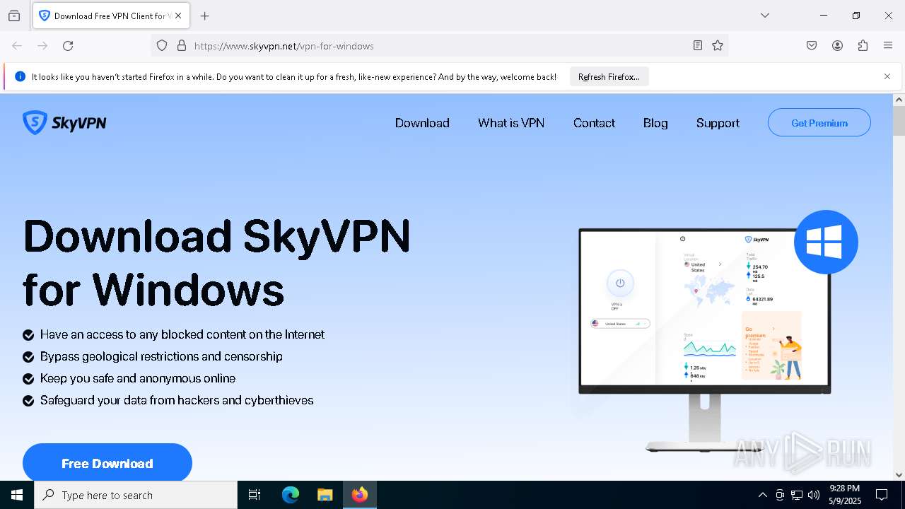The width and height of the screenshot is (905, 509).
Task: Dismiss the Firefox notification bar
Action: pos(887,76)
